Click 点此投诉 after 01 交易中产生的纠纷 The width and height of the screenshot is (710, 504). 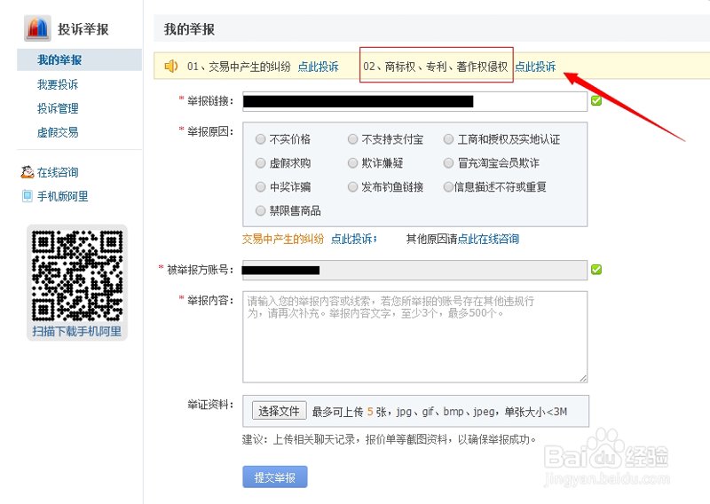[x=318, y=67]
